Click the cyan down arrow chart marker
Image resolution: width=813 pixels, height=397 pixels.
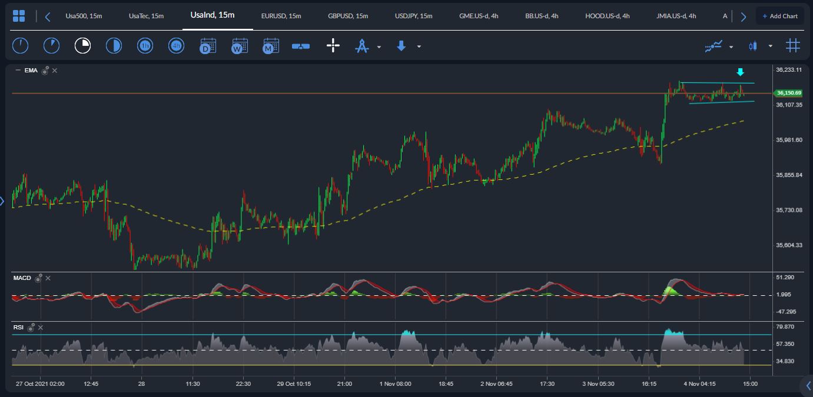coord(741,72)
